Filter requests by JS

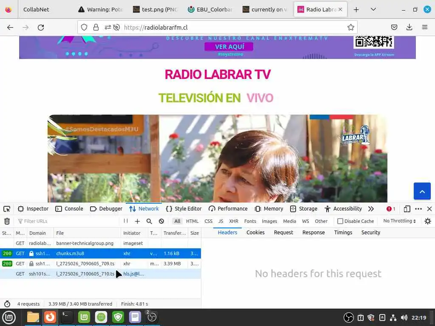221,221
